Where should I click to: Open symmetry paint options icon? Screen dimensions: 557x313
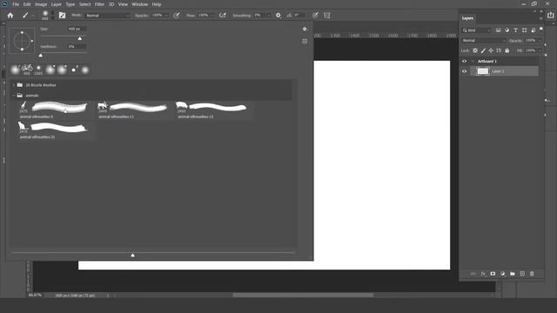click(x=327, y=16)
